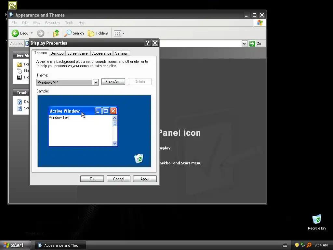The width and height of the screenshot is (333, 250).
Task: Click the security shield tray icon
Action: pyautogui.click(x=297, y=245)
